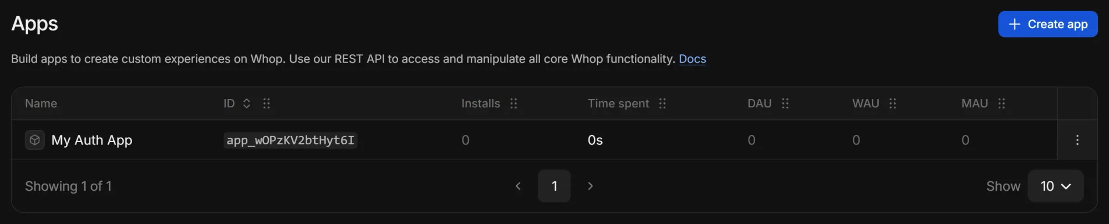Viewport: 1109px width, 224px height.
Task: Select page 1 in pagination
Action: click(x=554, y=186)
